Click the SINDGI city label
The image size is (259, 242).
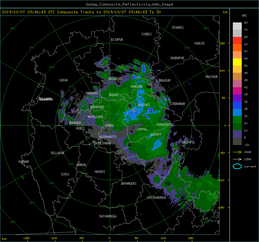pyautogui.click(x=146, y=34)
